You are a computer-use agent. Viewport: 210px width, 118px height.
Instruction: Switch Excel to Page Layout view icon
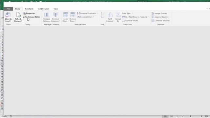click(x=172, y=116)
